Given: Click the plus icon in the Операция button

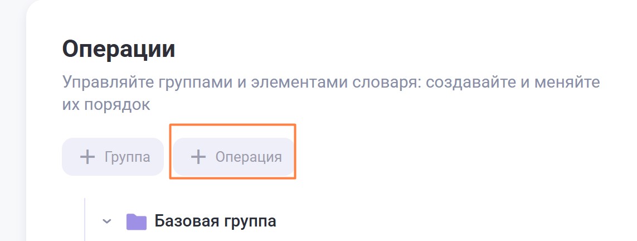Looking at the screenshot, I should [x=198, y=157].
